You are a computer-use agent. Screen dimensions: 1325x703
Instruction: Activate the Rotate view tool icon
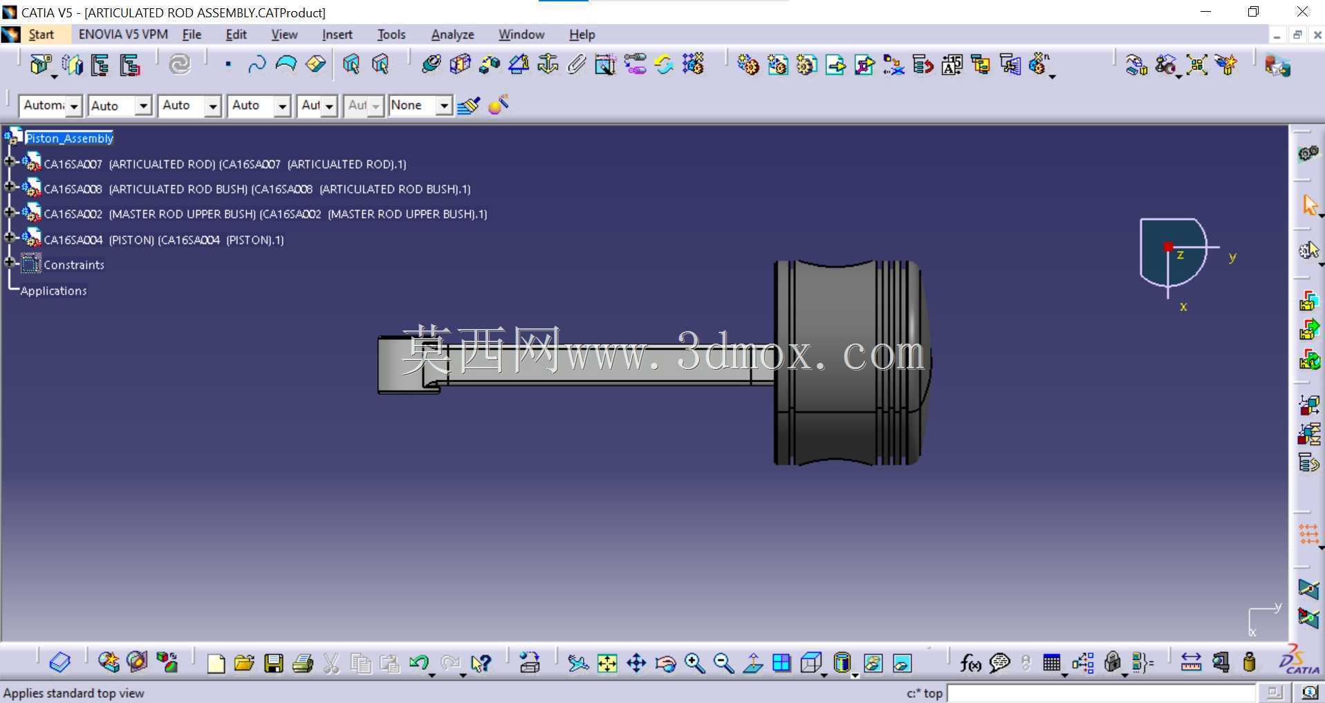click(665, 664)
